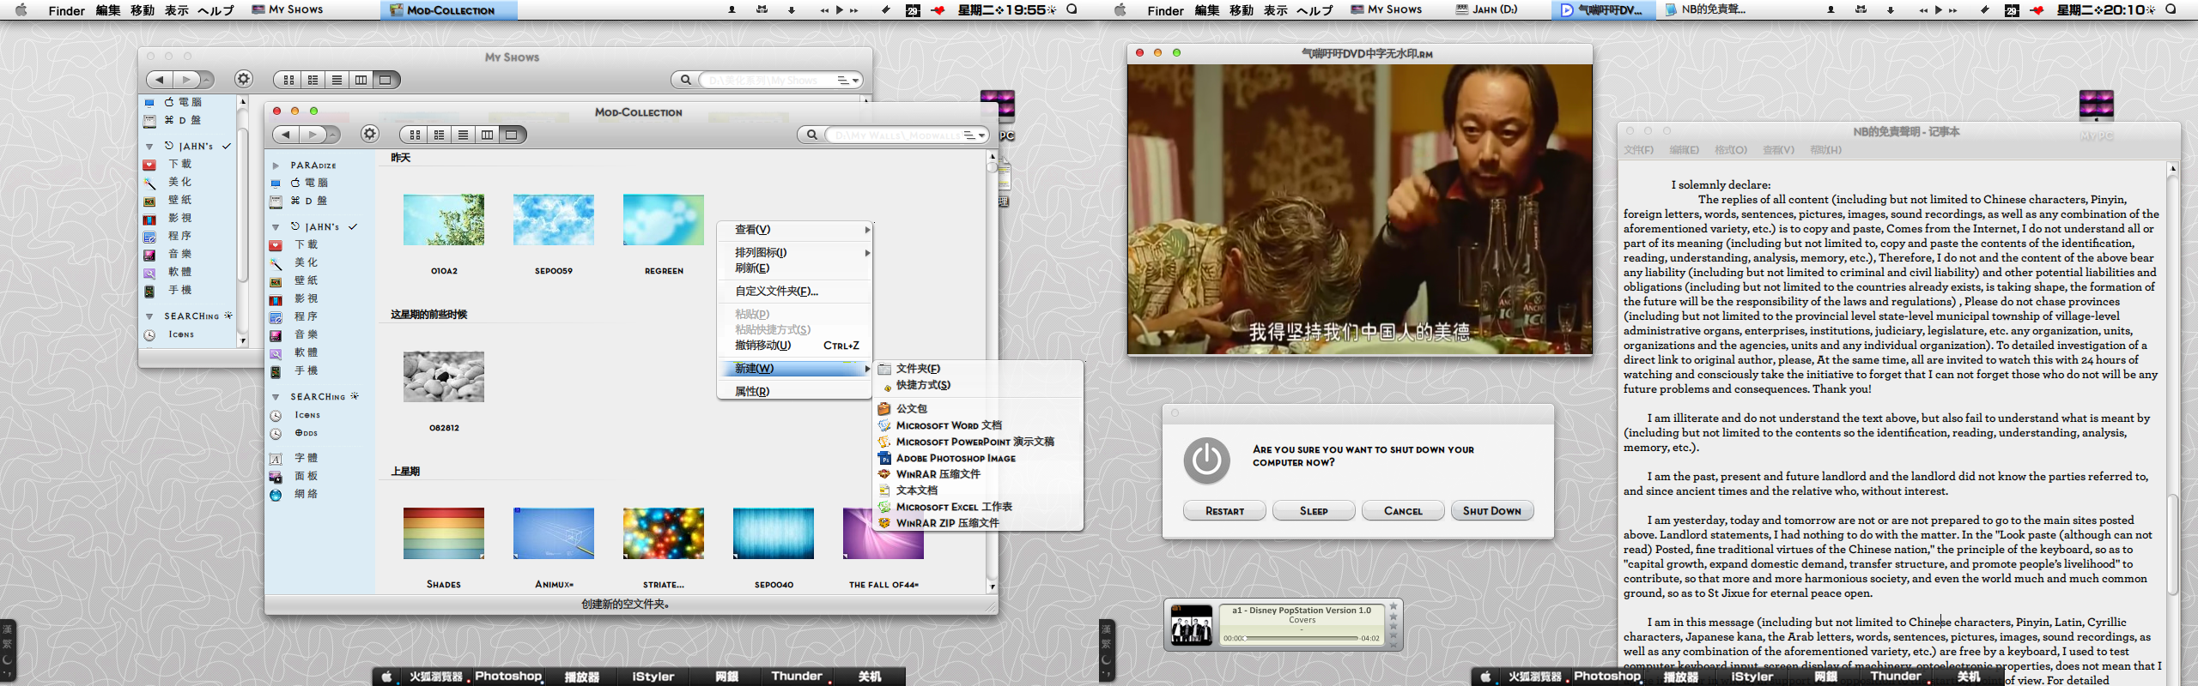Click Sleep in shutdown dialog

1314,511
